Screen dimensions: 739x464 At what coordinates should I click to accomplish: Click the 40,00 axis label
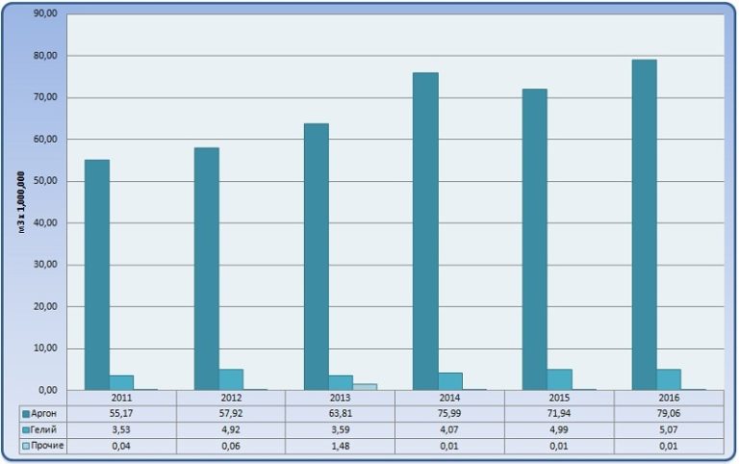pos(45,222)
